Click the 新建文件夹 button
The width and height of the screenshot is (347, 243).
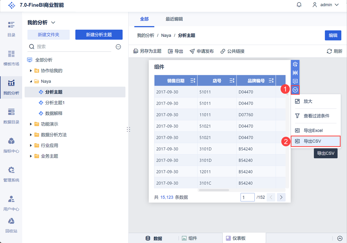pos(49,35)
